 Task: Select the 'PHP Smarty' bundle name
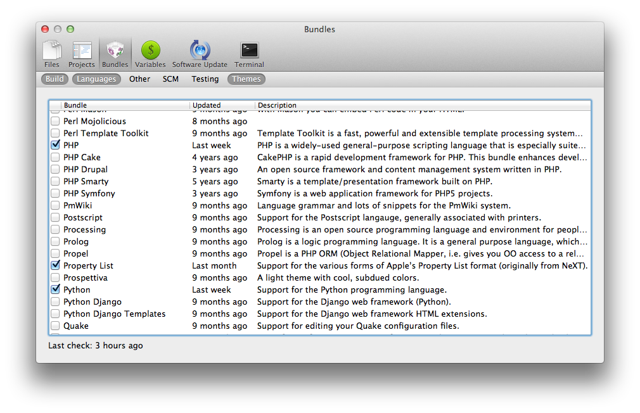coord(86,181)
